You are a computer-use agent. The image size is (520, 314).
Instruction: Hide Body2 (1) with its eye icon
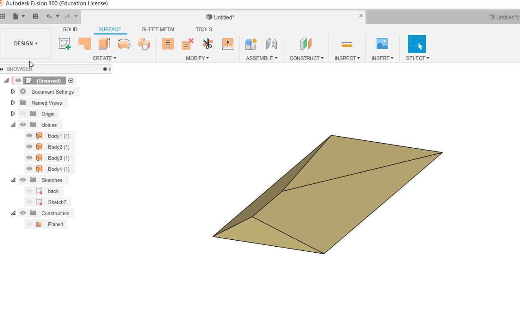[29, 147]
